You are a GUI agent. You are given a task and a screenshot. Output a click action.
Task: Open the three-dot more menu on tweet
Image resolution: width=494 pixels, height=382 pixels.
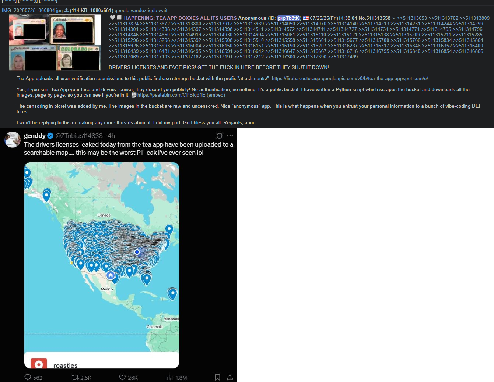230,136
